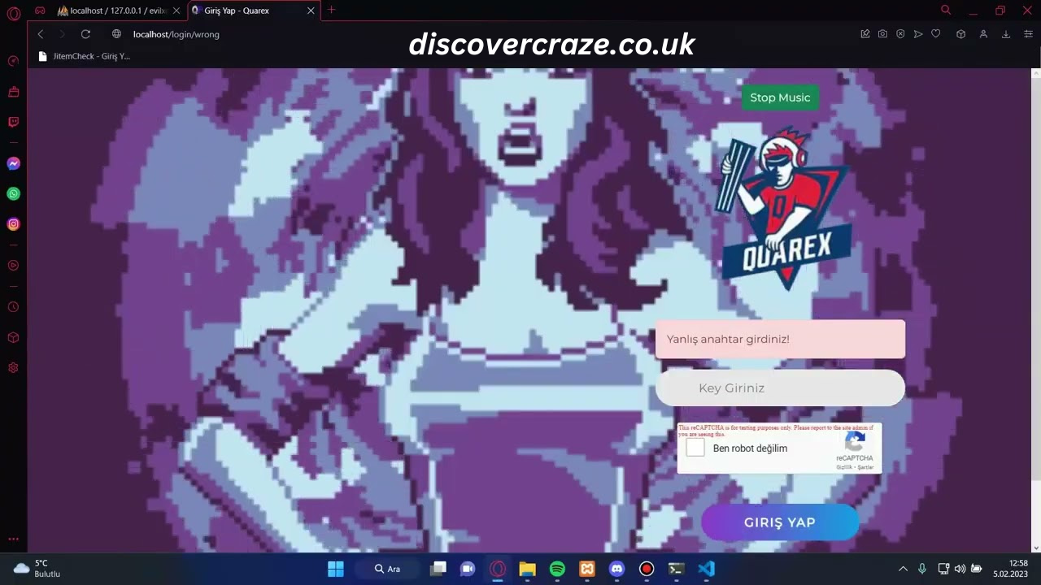Image resolution: width=1041 pixels, height=585 pixels.
Task: Select the 'Yanlış anahtar girdiniz!' error text
Action: pyautogui.click(x=728, y=339)
